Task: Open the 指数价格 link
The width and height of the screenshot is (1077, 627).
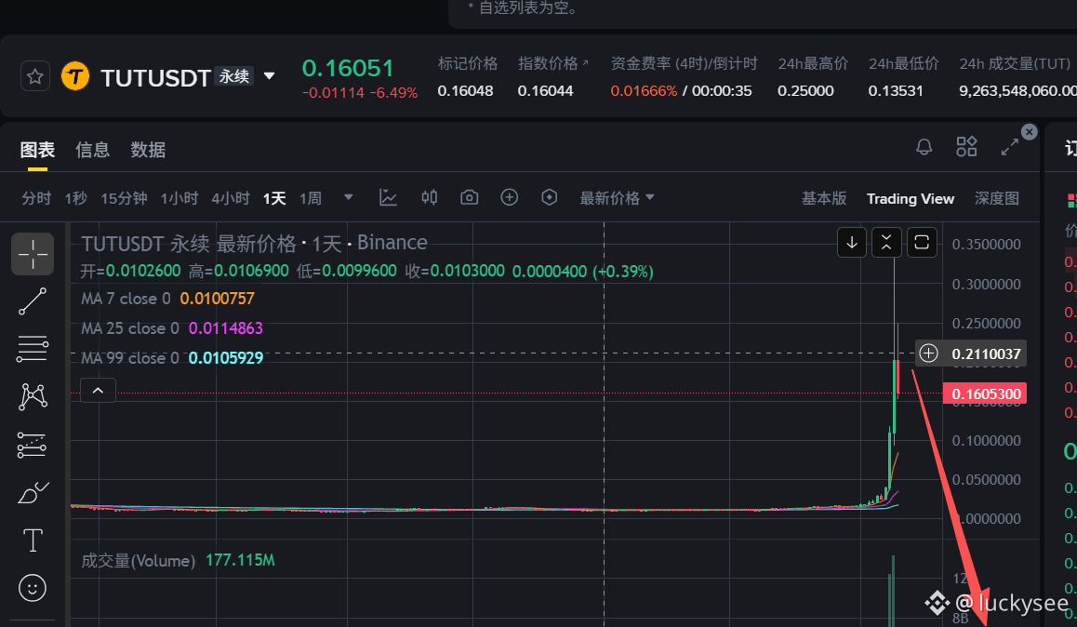Action: (x=553, y=64)
